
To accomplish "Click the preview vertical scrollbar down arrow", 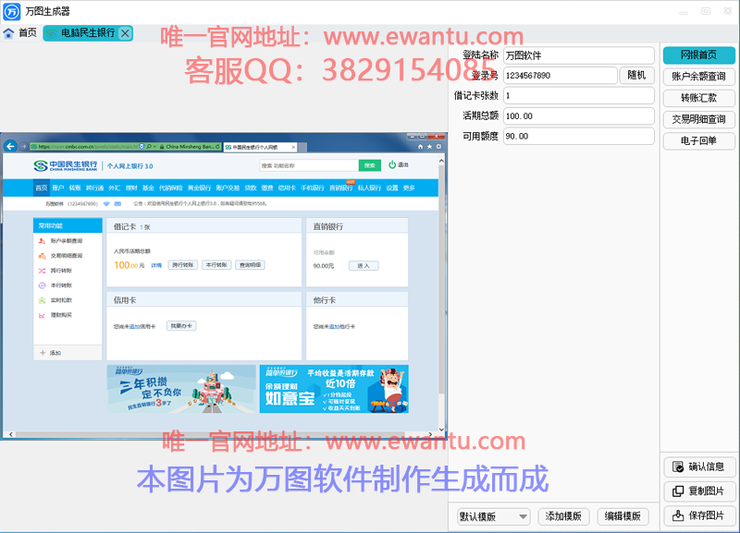I will [441, 430].
